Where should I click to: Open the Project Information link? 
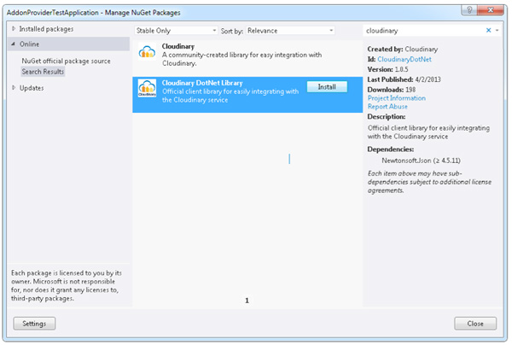[x=397, y=98]
